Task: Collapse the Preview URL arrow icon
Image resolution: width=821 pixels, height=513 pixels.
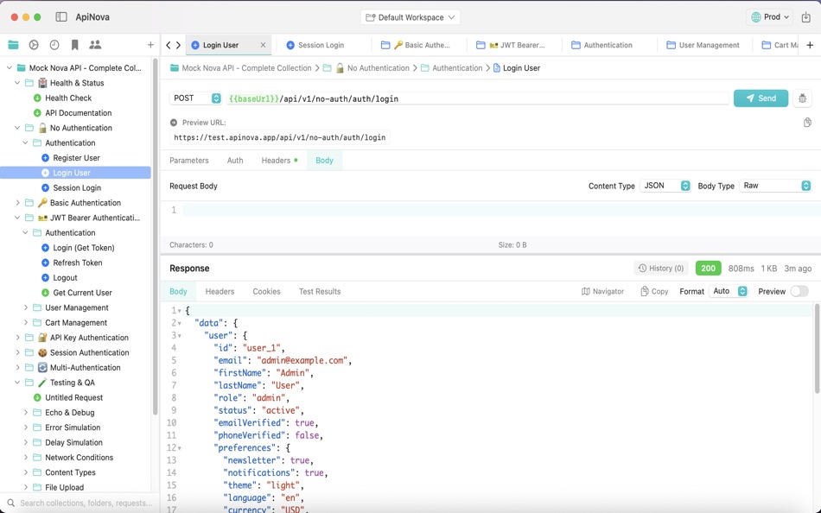Action: (x=174, y=123)
